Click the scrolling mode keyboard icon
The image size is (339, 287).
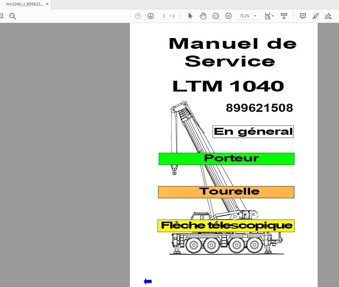284,16
